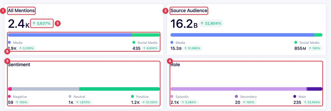Screen dimensions: 331x111
Task: Select the Positive sentiment legend
Action: click(140, 97)
